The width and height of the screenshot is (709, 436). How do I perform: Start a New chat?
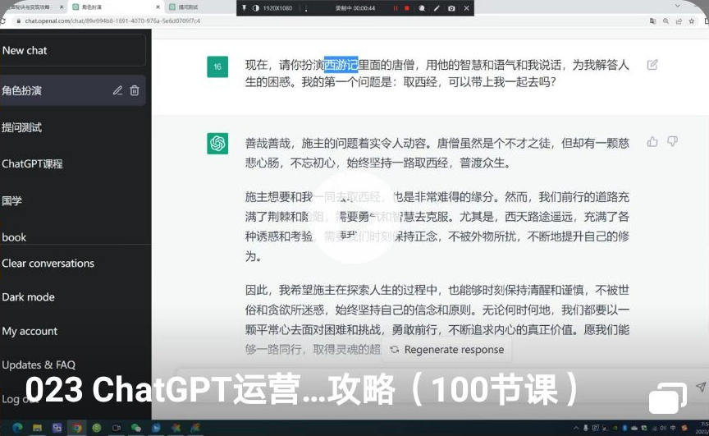point(25,50)
